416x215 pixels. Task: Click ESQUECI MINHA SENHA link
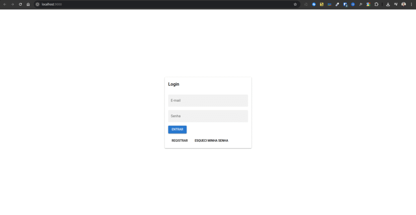point(211,141)
